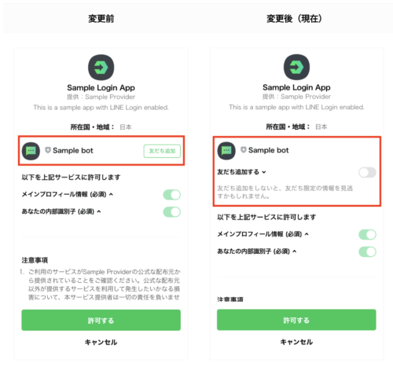Click Sample Login App icon in 変更前 panel

click(101, 68)
